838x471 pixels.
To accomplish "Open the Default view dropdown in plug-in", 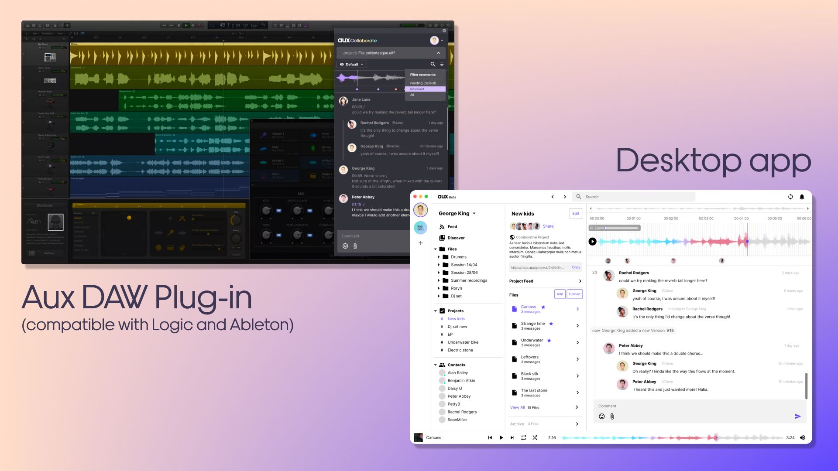I will (x=352, y=64).
